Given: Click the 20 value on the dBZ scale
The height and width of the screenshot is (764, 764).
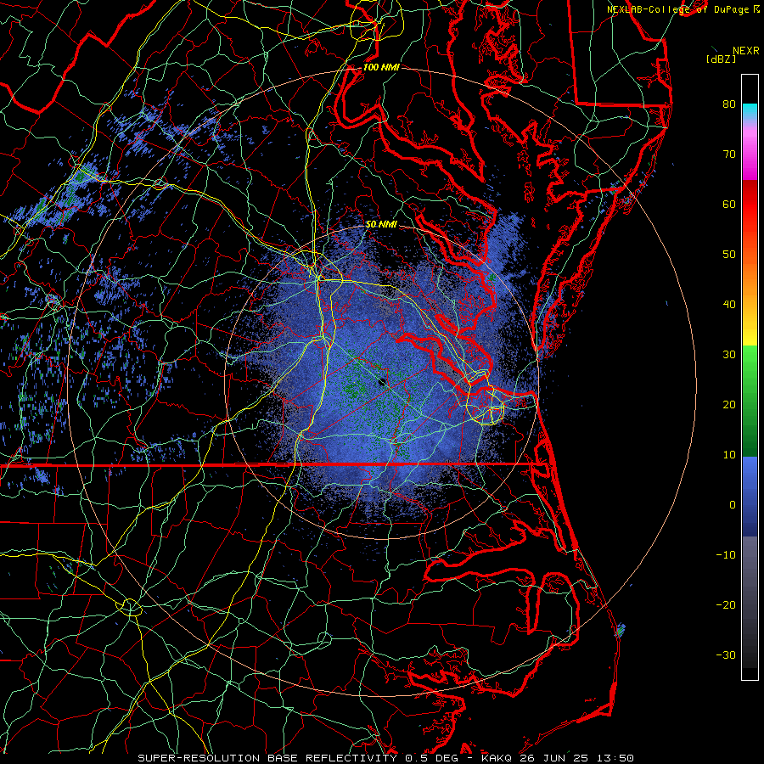Looking at the screenshot, I should (729, 404).
